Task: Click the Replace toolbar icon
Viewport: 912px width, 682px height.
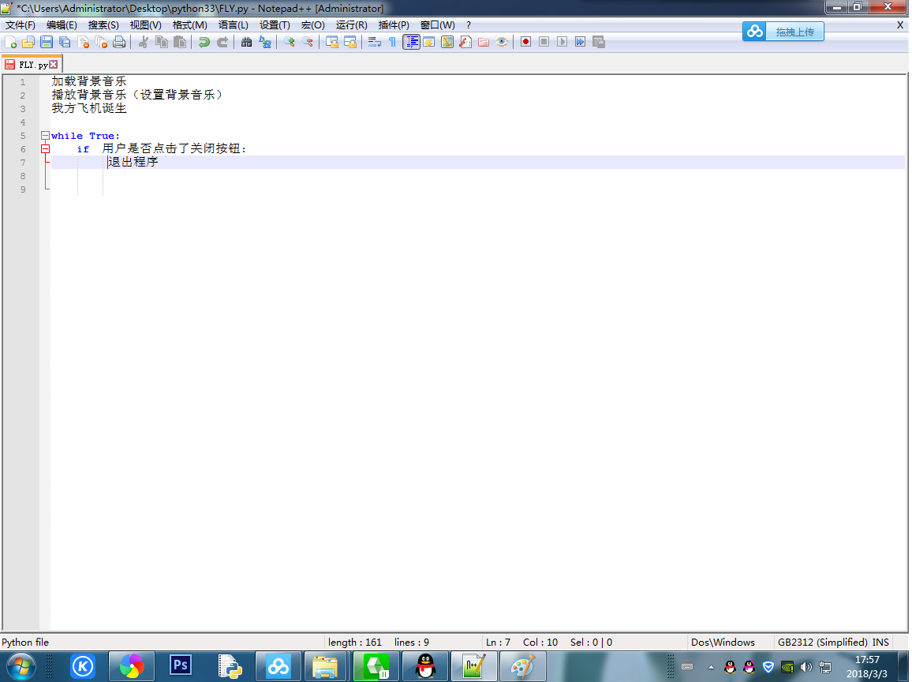Action: click(265, 42)
